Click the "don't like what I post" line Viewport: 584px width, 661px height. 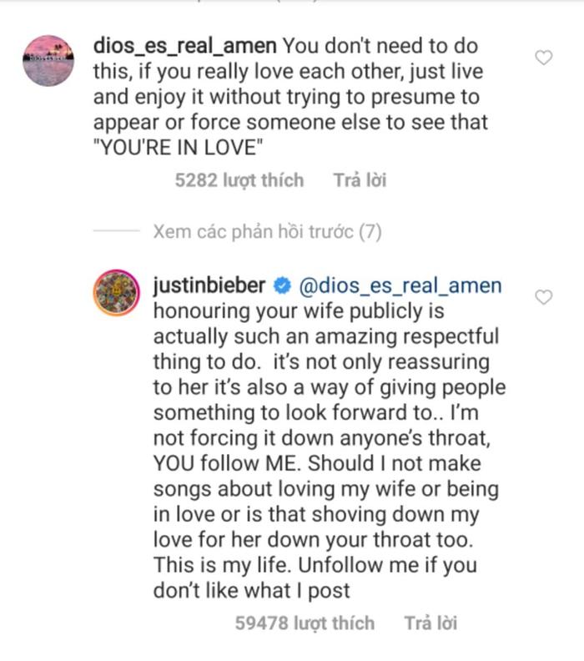[x=251, y=590]
